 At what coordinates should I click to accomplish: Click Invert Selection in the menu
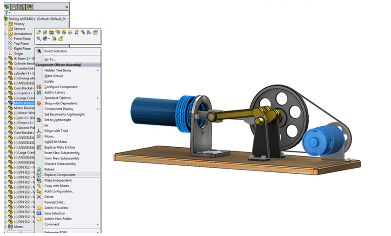55,51
